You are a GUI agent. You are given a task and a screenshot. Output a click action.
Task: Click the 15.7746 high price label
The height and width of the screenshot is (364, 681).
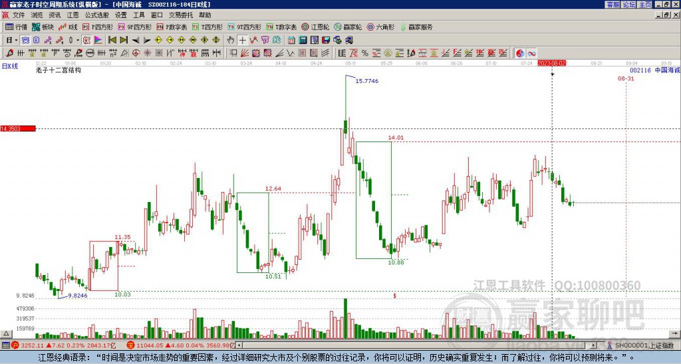[366, 80]
